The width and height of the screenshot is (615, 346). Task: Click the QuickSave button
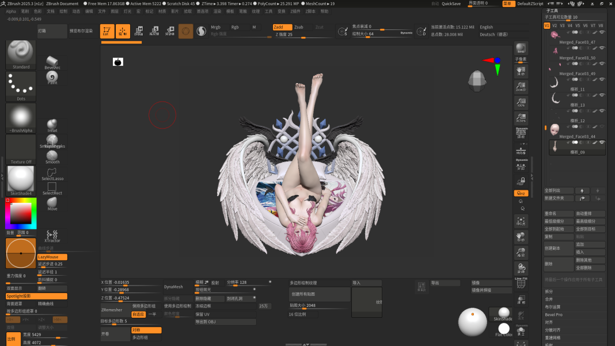point(451,3)
